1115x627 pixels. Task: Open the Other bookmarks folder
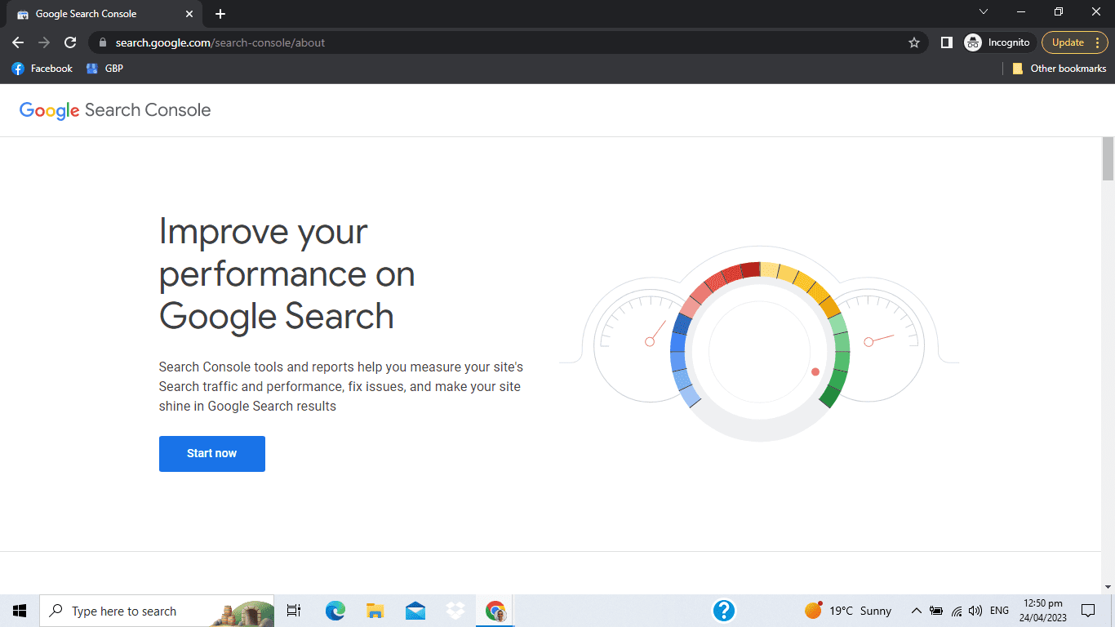1059,69
